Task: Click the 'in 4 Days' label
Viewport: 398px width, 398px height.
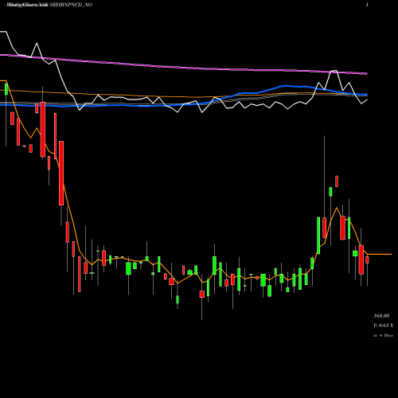Action: click(383, 335)
